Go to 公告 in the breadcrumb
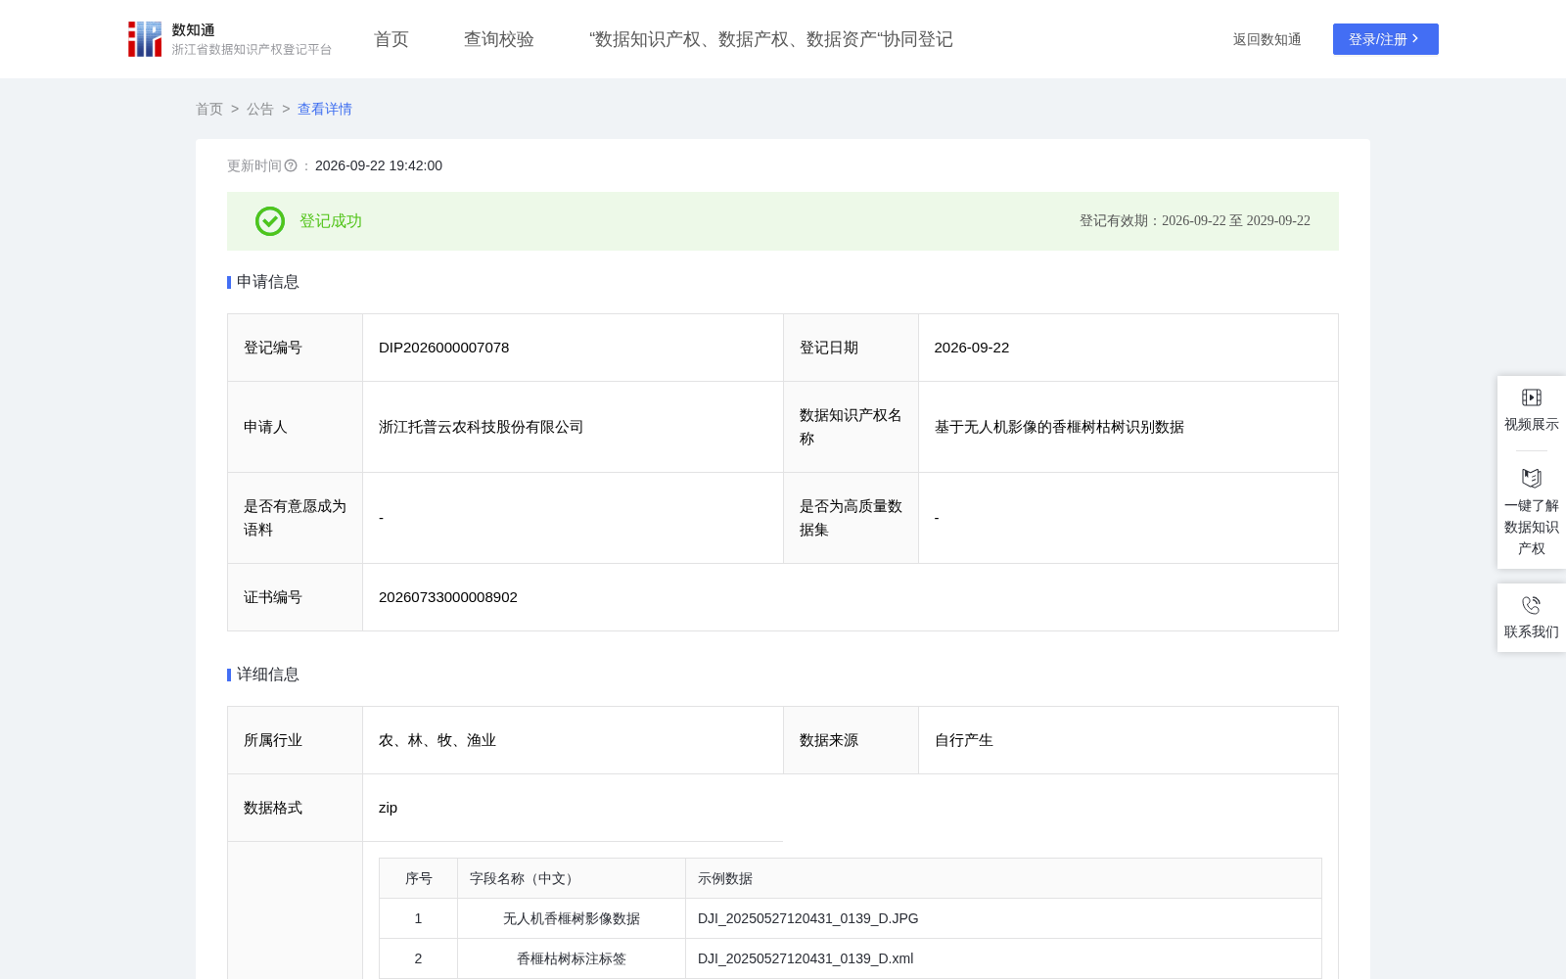The height and width of the screenshot is (979, 1566). click(260, 109)
